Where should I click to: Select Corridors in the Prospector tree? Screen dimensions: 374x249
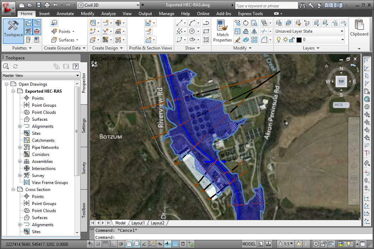click(x=40, y=155)
